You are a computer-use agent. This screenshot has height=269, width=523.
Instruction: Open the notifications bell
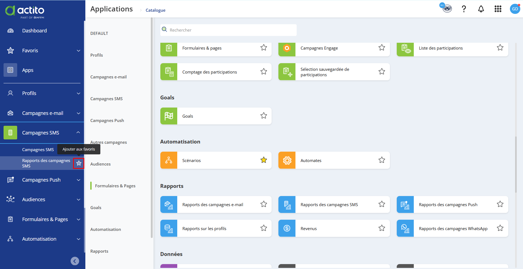click(x=481, y=9)
